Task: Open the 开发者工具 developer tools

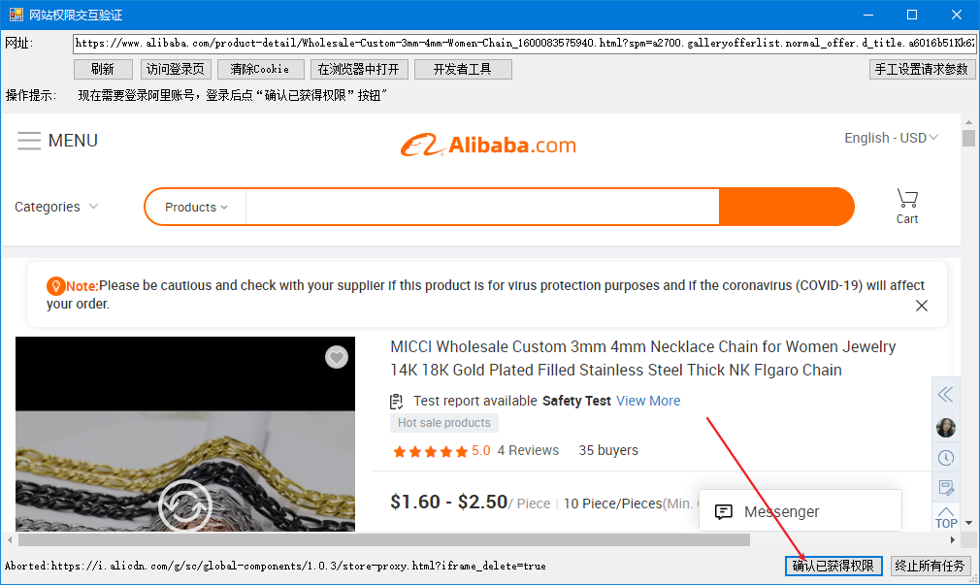Action: 463,70
